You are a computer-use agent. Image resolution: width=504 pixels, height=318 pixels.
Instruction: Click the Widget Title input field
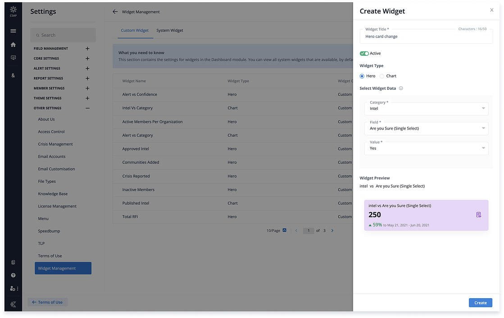pyautogui.click(x=426, y=36)
